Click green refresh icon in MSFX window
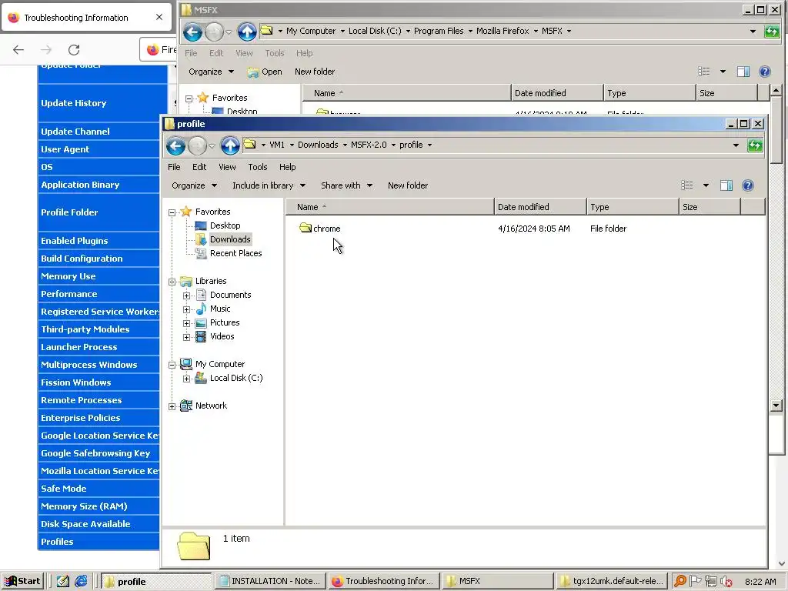This screenshot has height=591, width=788. click(771, 32)
